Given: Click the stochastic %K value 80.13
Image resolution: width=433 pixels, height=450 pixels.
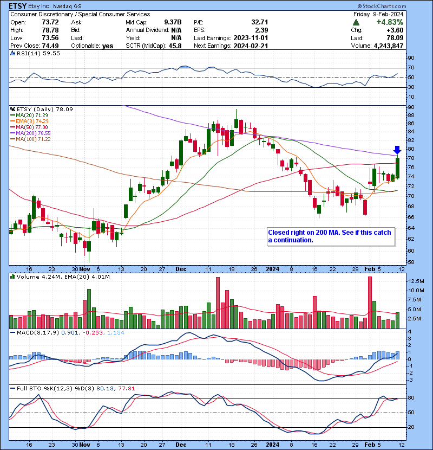Looking at the screenshot, I should pos(105,388).
